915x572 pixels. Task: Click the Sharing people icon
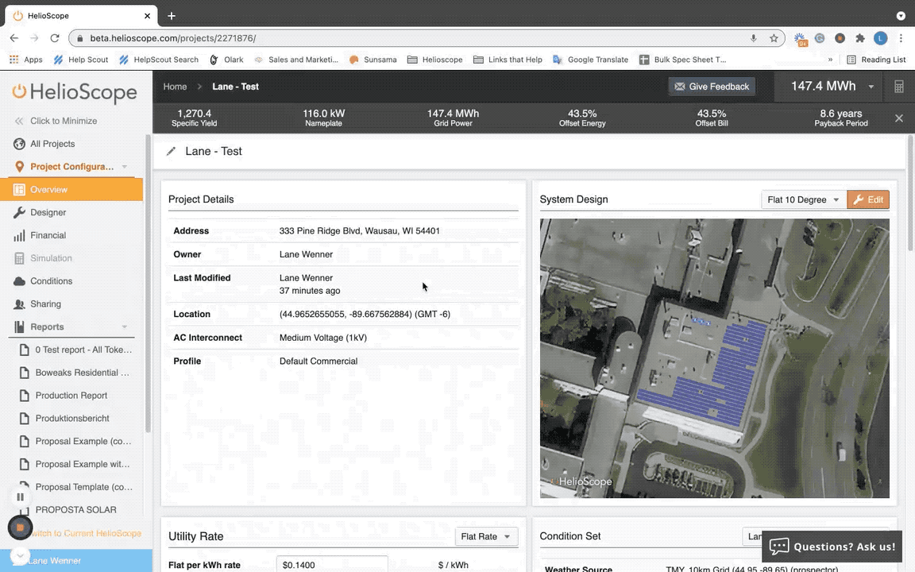[19, 304]
